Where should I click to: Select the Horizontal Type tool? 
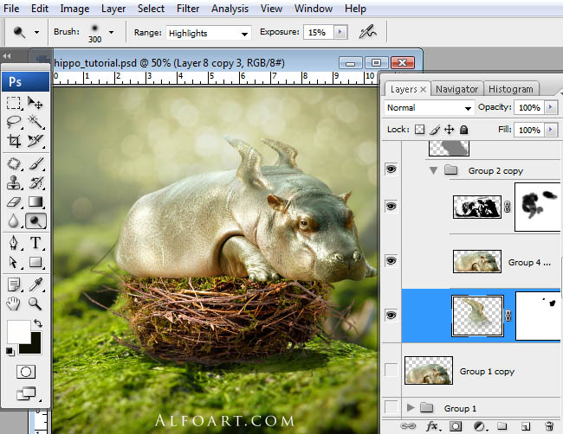coord(36,243)
